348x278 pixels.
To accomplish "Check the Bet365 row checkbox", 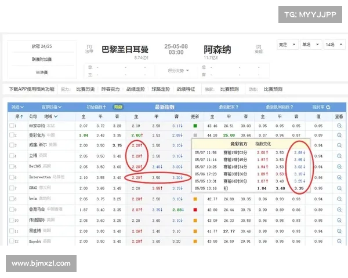I will (x=12, y=166).
